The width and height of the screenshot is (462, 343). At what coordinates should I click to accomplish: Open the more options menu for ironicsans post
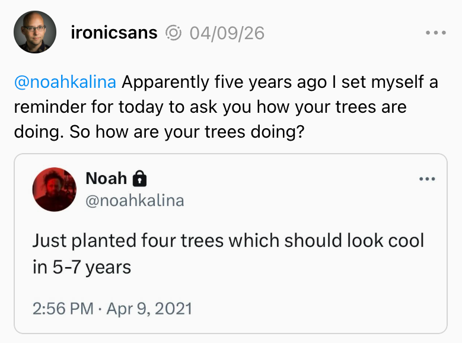435,33
